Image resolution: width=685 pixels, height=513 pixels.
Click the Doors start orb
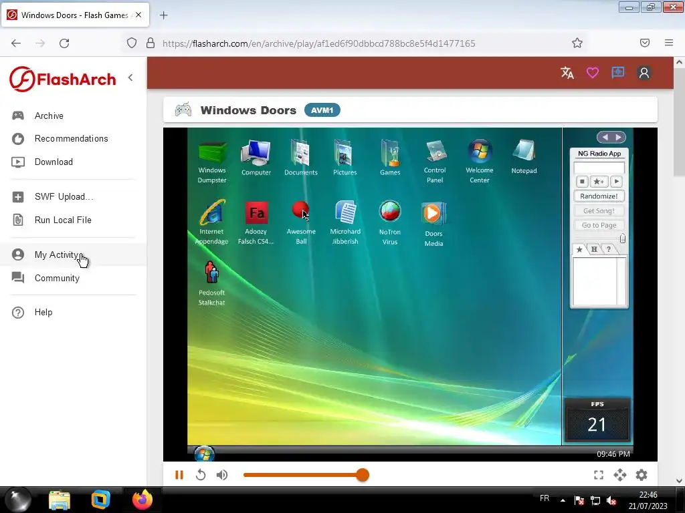click(x=204, y=454)
